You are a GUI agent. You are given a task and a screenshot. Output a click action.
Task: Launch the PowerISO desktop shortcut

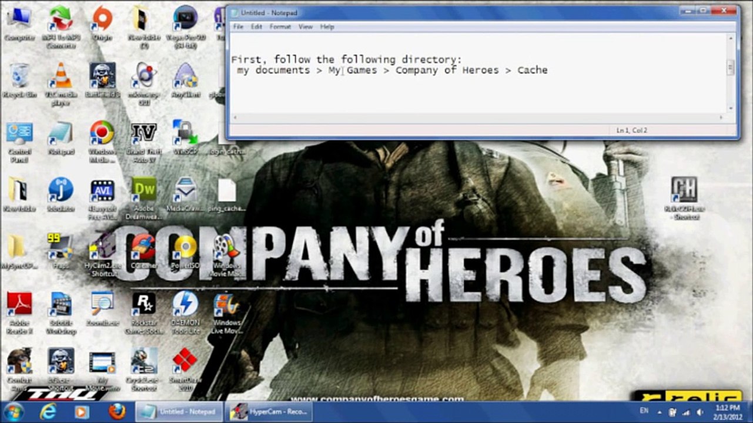pyautogui.click(x=185, y=251)
